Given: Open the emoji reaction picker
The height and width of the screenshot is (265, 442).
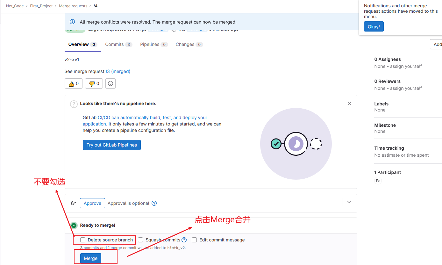Looking at the screenshot, I should pyautogui.click(x=110, y=83).
